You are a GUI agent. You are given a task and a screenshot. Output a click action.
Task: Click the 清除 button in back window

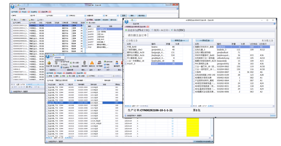132,16
